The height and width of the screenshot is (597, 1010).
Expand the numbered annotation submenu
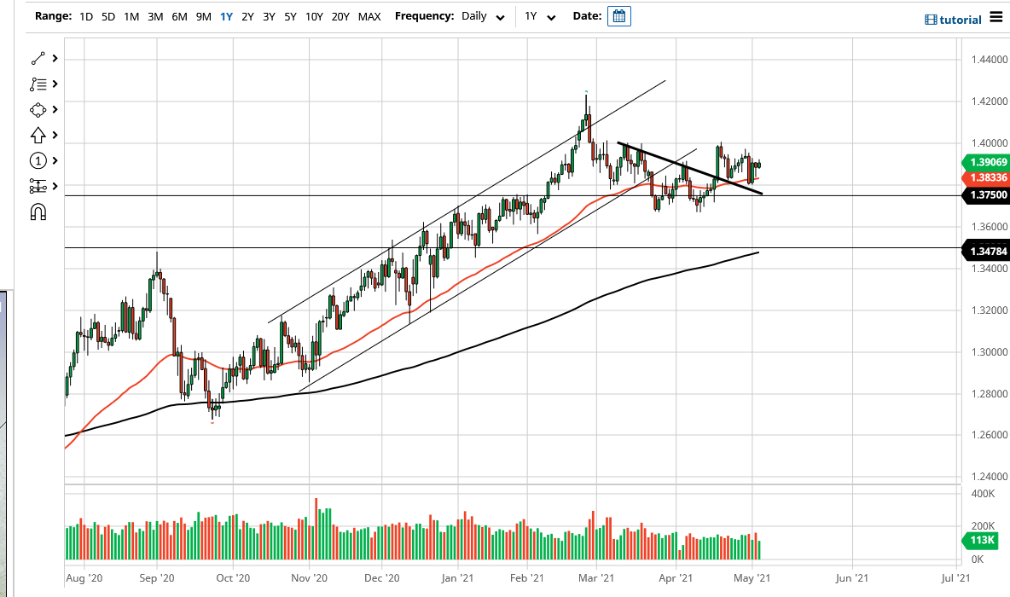click(55, 160)
